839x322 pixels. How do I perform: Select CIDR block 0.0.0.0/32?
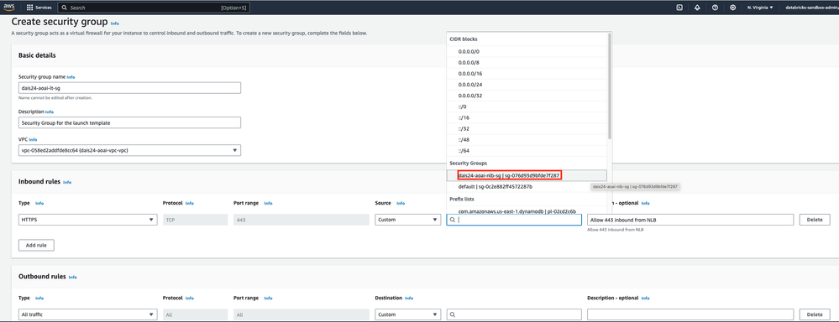[x=527, y=96]
